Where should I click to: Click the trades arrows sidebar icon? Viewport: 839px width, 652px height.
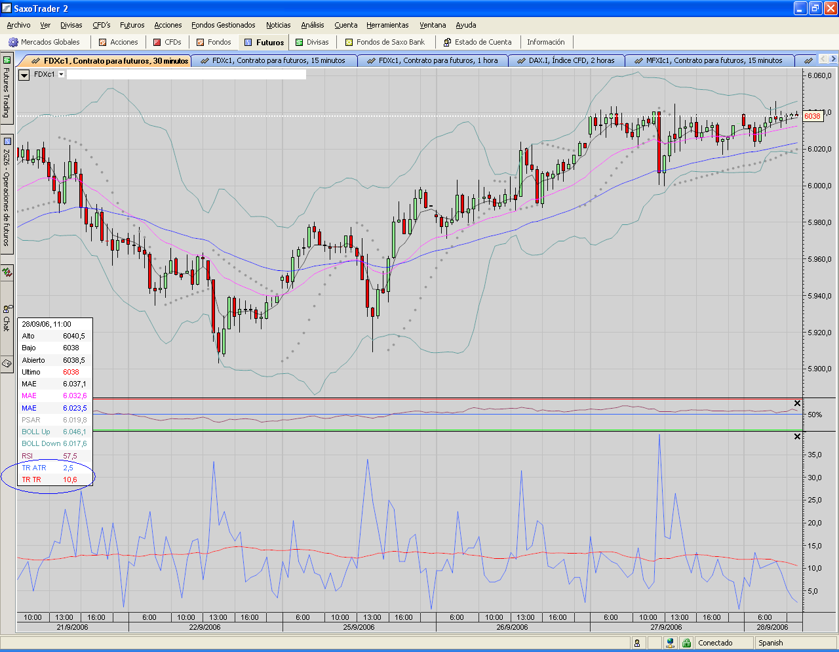pos(7,272)
